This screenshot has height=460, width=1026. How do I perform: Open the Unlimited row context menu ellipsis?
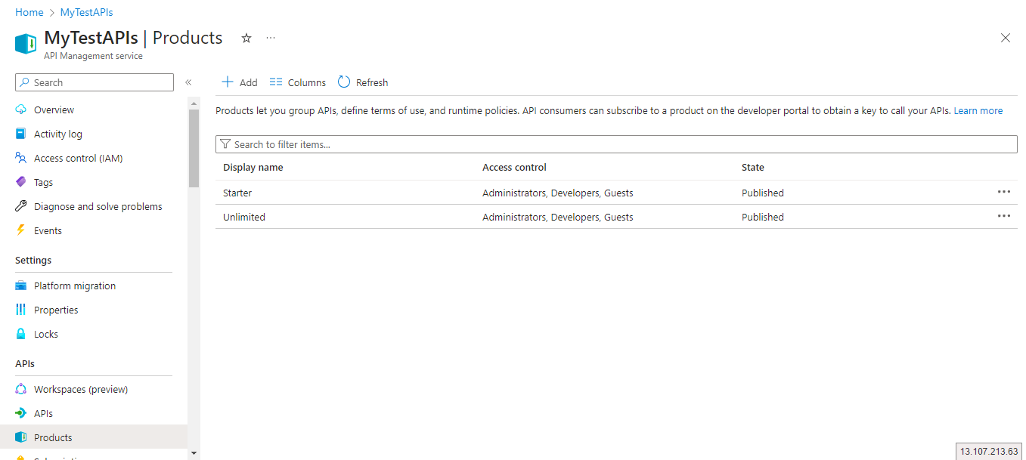[1004, 216]
